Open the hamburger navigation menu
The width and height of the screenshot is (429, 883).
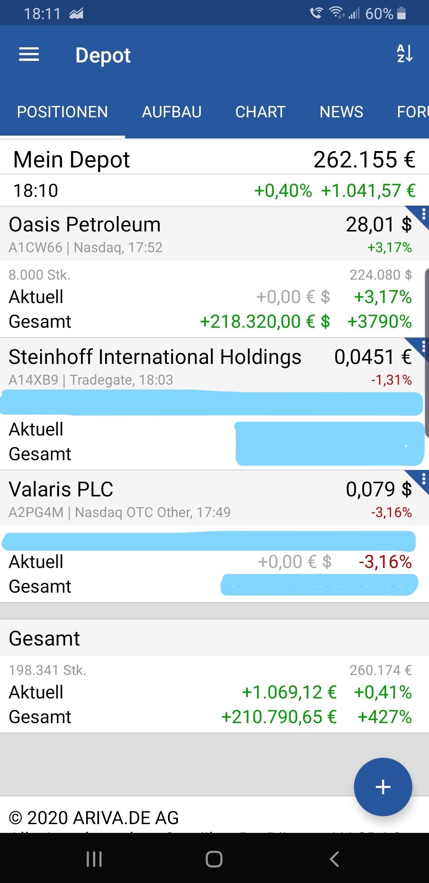29,54
